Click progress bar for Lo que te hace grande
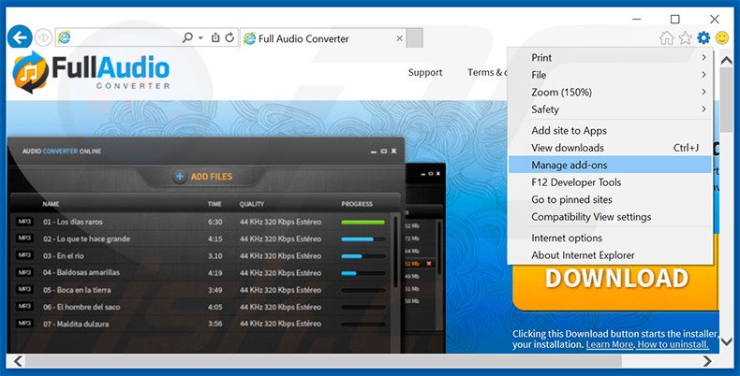The image size is (740, 376). [363, 239]
